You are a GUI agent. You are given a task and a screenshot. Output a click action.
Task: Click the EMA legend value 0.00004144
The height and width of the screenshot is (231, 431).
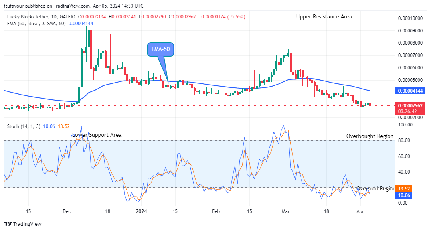click(81, 24)
